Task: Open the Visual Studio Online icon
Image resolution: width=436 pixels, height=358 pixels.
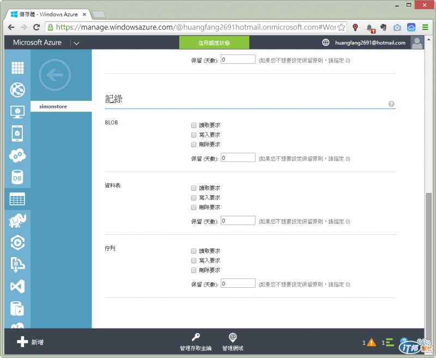Action: tap(17, 286)
